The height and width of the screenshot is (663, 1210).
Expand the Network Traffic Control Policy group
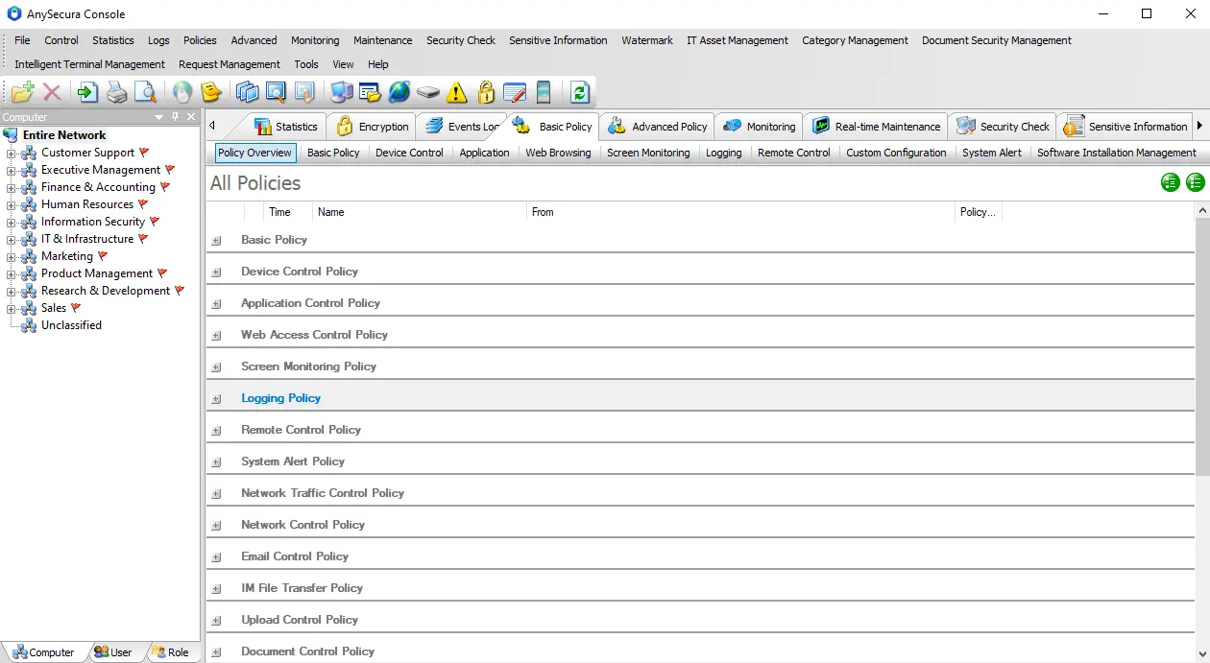pyautogui.click(x=216, y=494)
